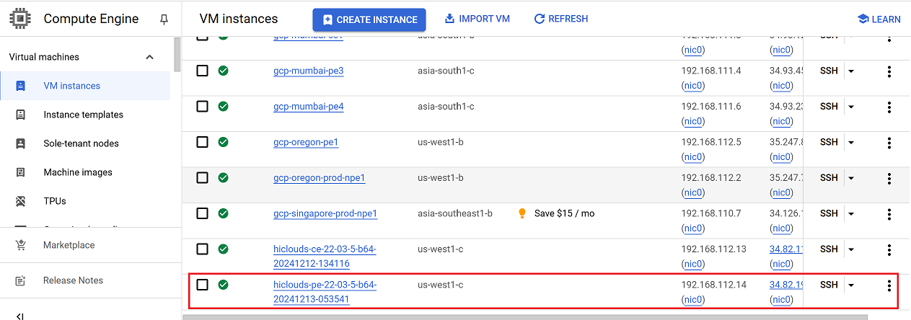Open Sole-tenant nodes in the sidebar

[85, 143]
